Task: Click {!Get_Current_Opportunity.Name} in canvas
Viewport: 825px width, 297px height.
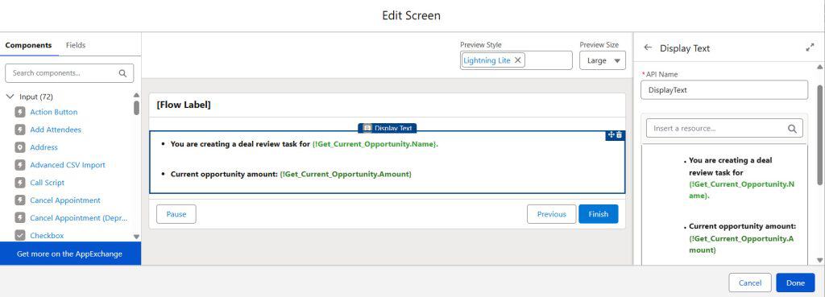Action: pyautogui.click(x=375, y=144)
